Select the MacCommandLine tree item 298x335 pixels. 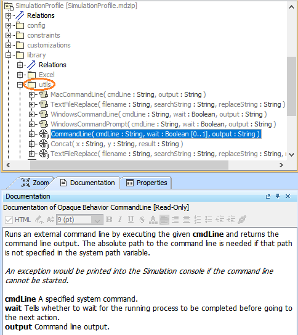coord(128,94)
